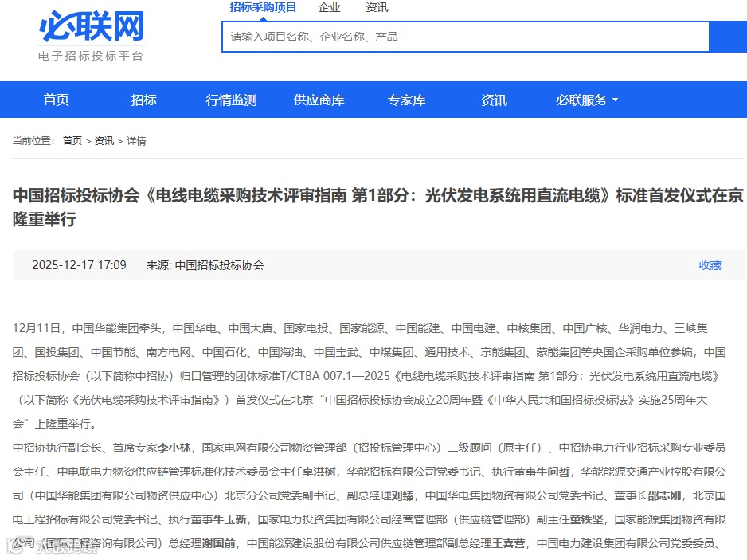
Task: Go to 资讯 in the breadcrumb
Action: point(104,140)
